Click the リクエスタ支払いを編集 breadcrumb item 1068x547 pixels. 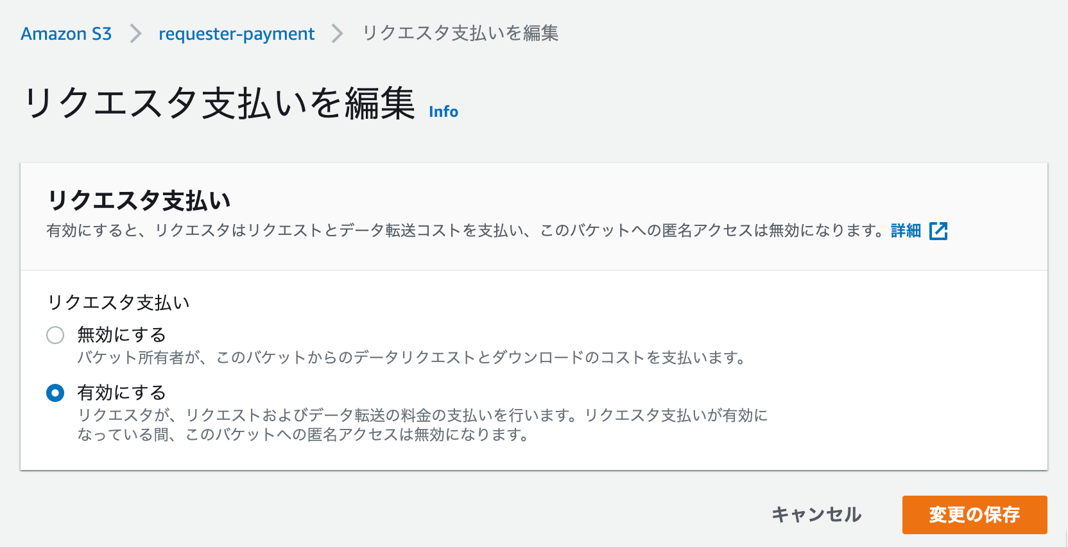pyautogui.click(x=460, y=33)
